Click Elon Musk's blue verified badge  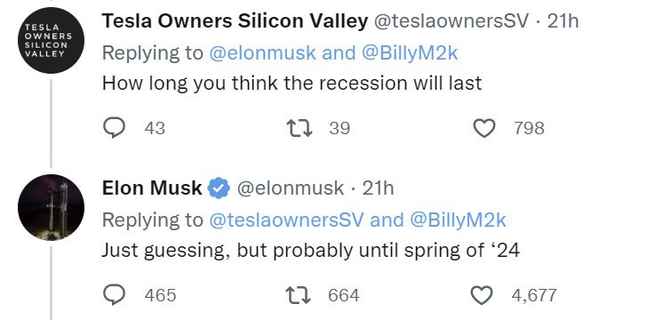tap(220, 188)
